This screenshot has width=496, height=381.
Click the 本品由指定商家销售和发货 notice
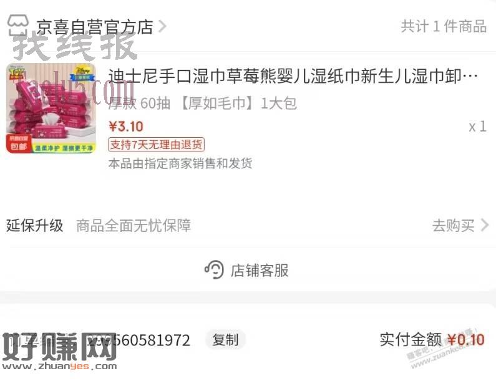tap(180, 163)
